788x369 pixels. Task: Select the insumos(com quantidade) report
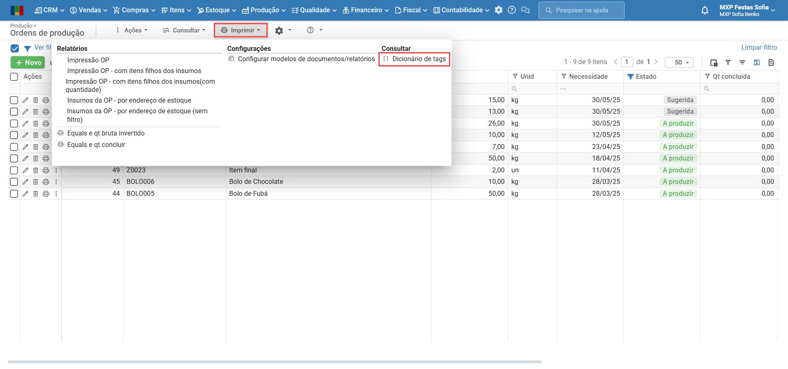tap(140, 85)
